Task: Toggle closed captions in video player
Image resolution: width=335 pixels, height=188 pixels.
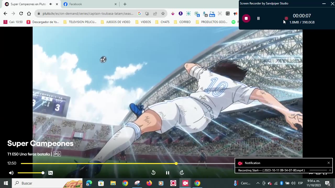Action: pos(51,173)
